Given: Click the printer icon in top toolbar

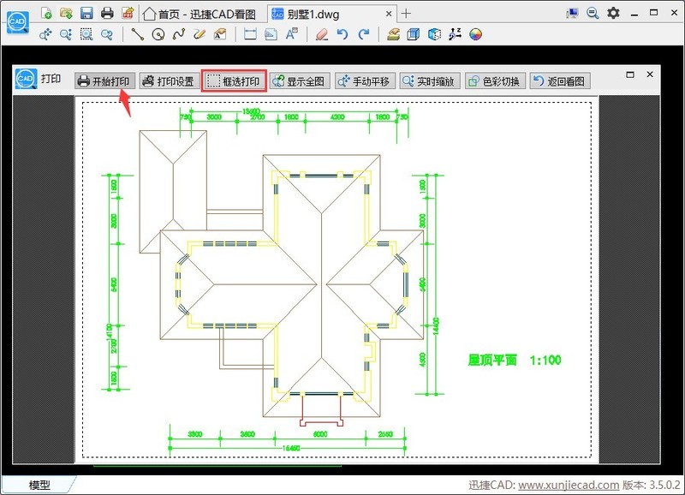Looking at the screenshot, I should tap(107, 13).
